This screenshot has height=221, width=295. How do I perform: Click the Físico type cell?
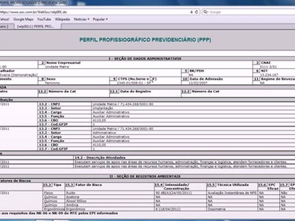click(x=49, y=193)
